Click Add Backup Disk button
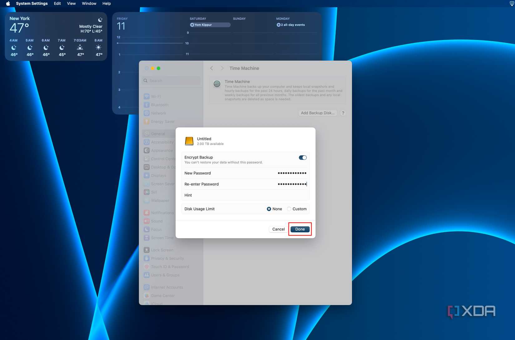Screen dimensions: 515x340 coord(318,113)
